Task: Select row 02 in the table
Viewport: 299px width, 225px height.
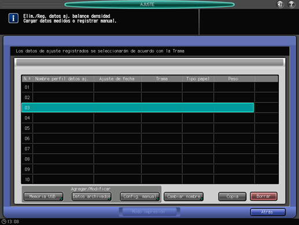Action: (138, 97)
